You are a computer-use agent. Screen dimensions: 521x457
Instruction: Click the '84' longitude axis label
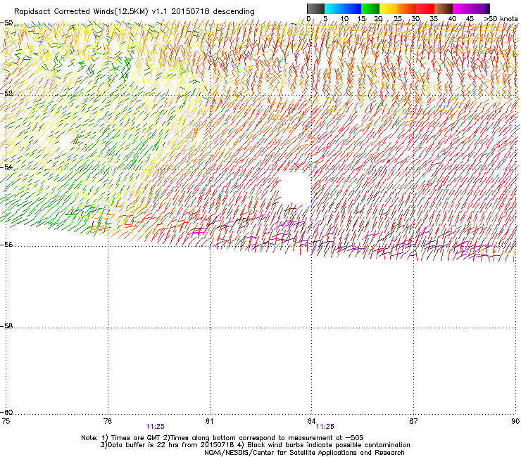coord(311,421)
